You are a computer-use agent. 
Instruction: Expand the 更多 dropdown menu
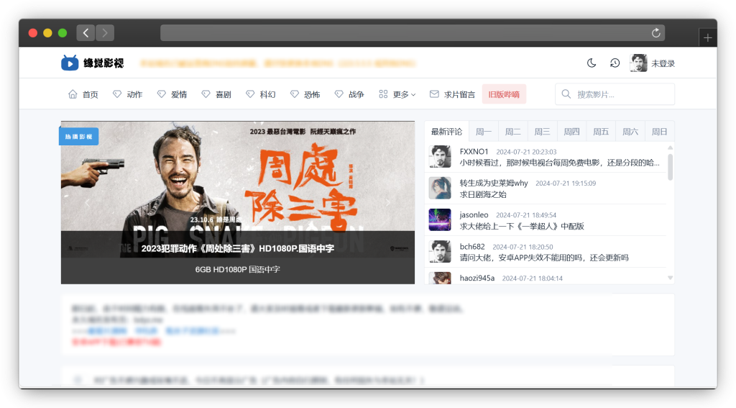click(x=397, y=94)
